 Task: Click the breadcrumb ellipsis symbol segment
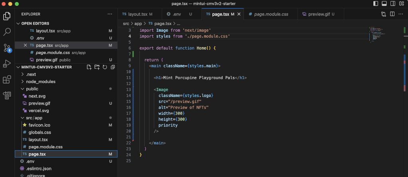tap(178, 23)
